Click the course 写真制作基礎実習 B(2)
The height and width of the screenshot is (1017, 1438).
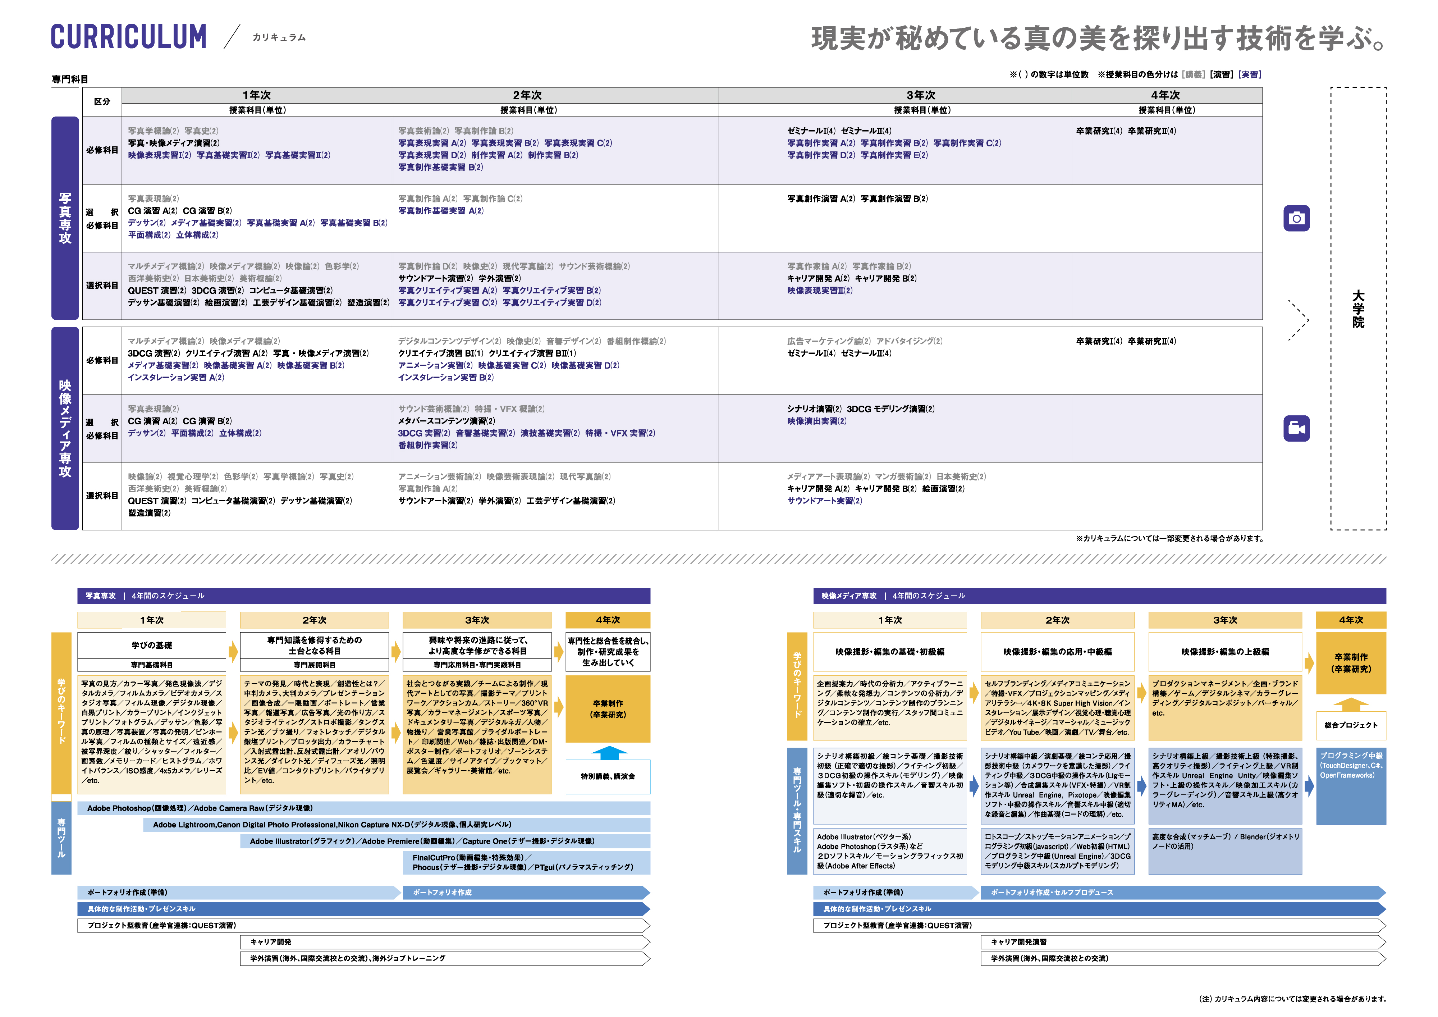coord(440,167)
